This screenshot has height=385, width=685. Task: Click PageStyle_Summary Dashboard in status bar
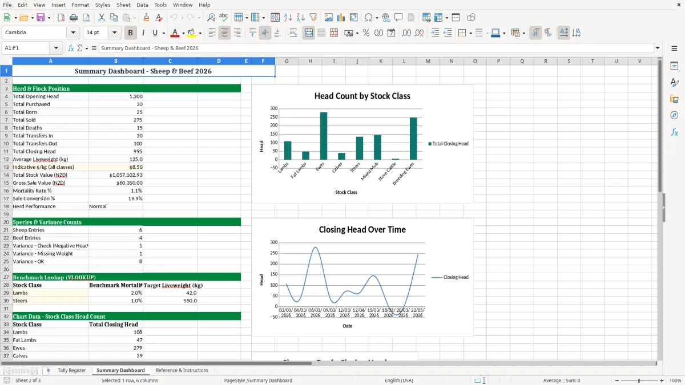(258, 380)
